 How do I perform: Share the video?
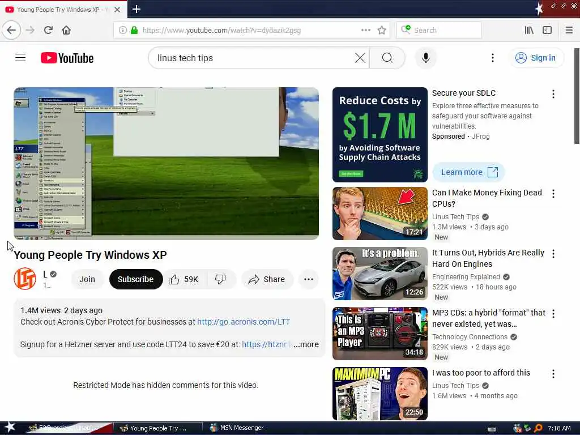click(x=267, y=279)
